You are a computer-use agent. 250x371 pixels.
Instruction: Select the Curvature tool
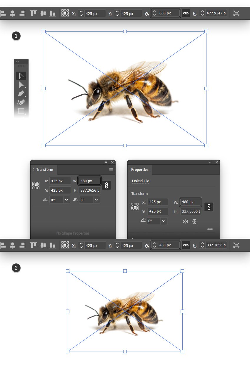pyautogui.click(x=21, y=102)
